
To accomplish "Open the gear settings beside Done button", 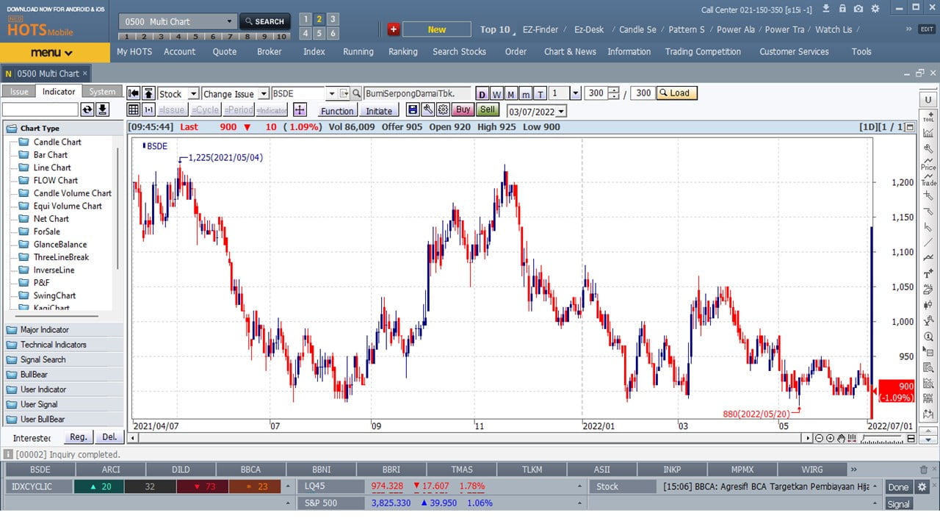I will 922,487.
